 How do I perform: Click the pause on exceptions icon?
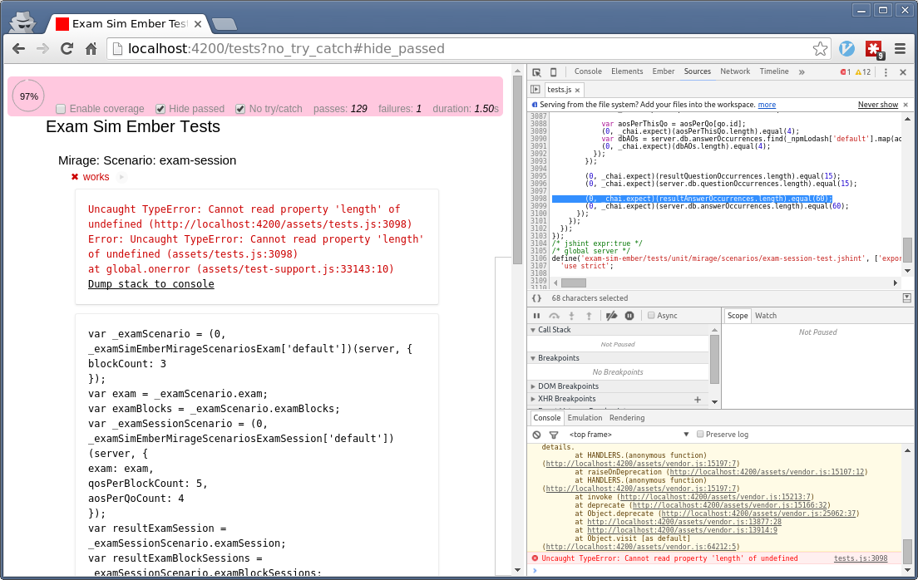point(629,315)
